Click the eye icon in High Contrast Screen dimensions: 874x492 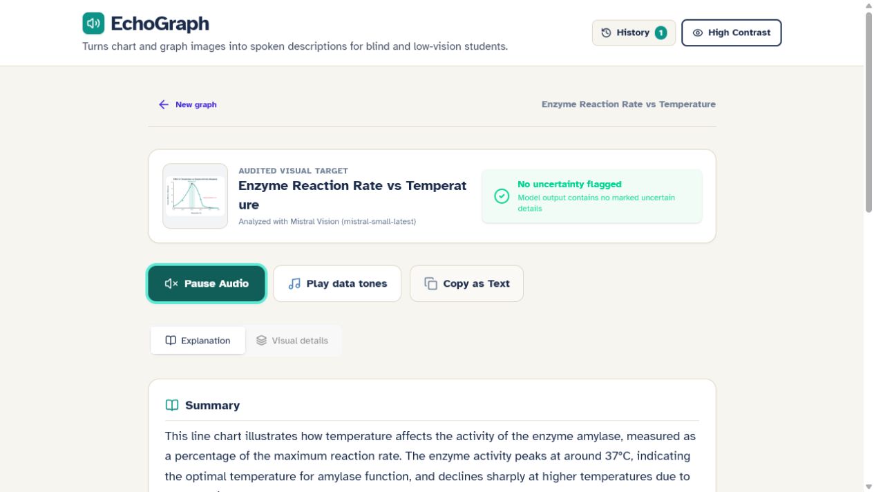[x=698, y=32]
